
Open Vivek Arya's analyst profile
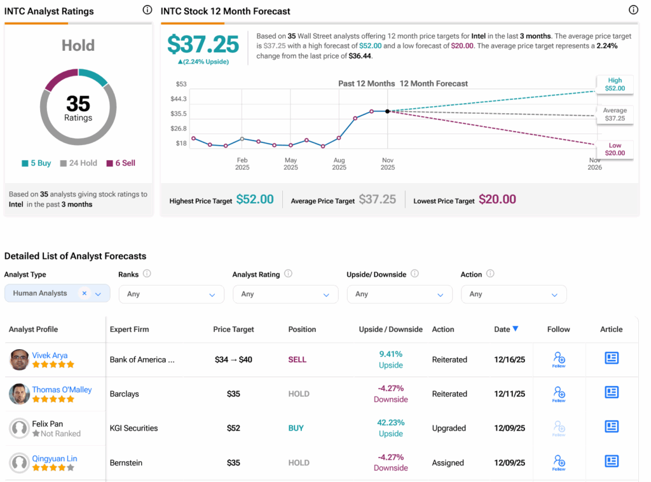pos(50,355)
